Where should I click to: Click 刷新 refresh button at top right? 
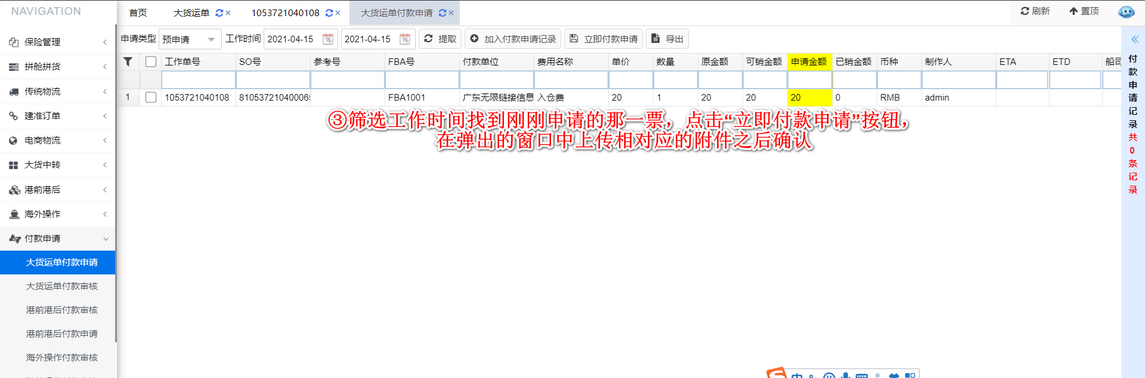1035,11
